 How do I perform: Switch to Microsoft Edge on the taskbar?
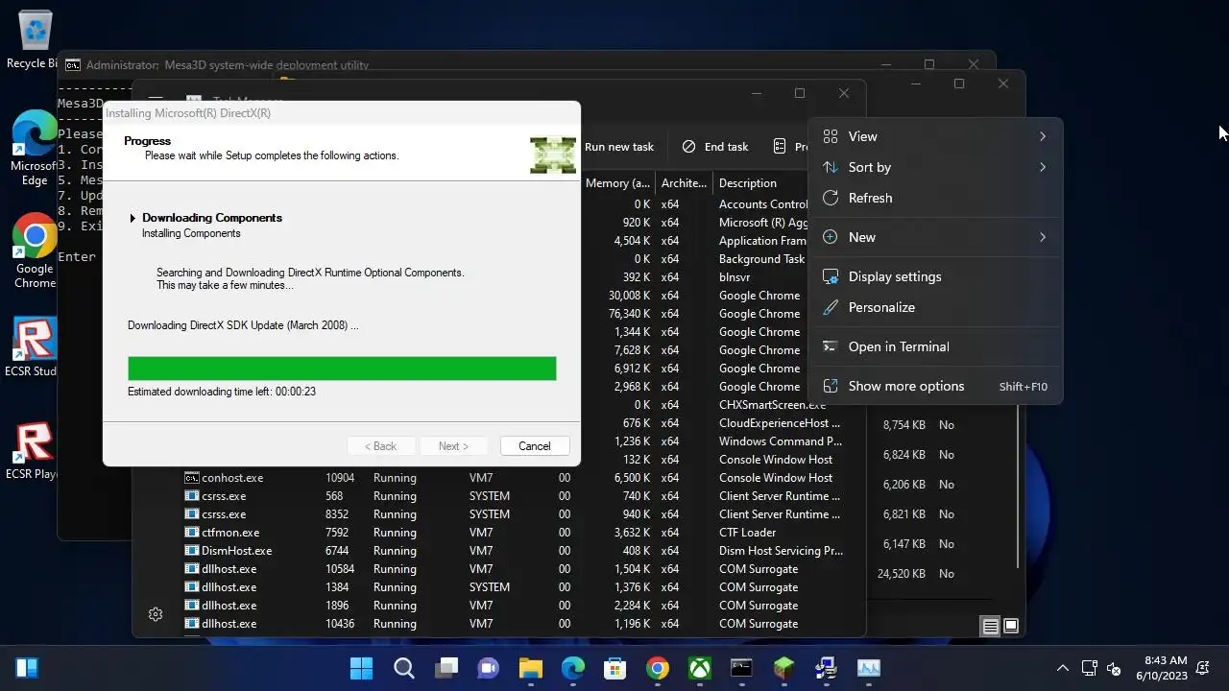pyautogui.click(x=573, y=668)
